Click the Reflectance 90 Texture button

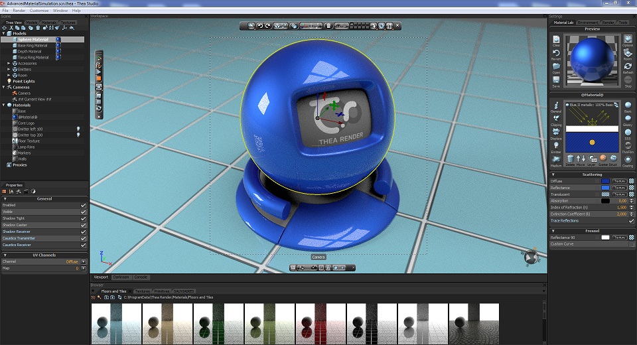pyautogui.click(x=620, y=238)
